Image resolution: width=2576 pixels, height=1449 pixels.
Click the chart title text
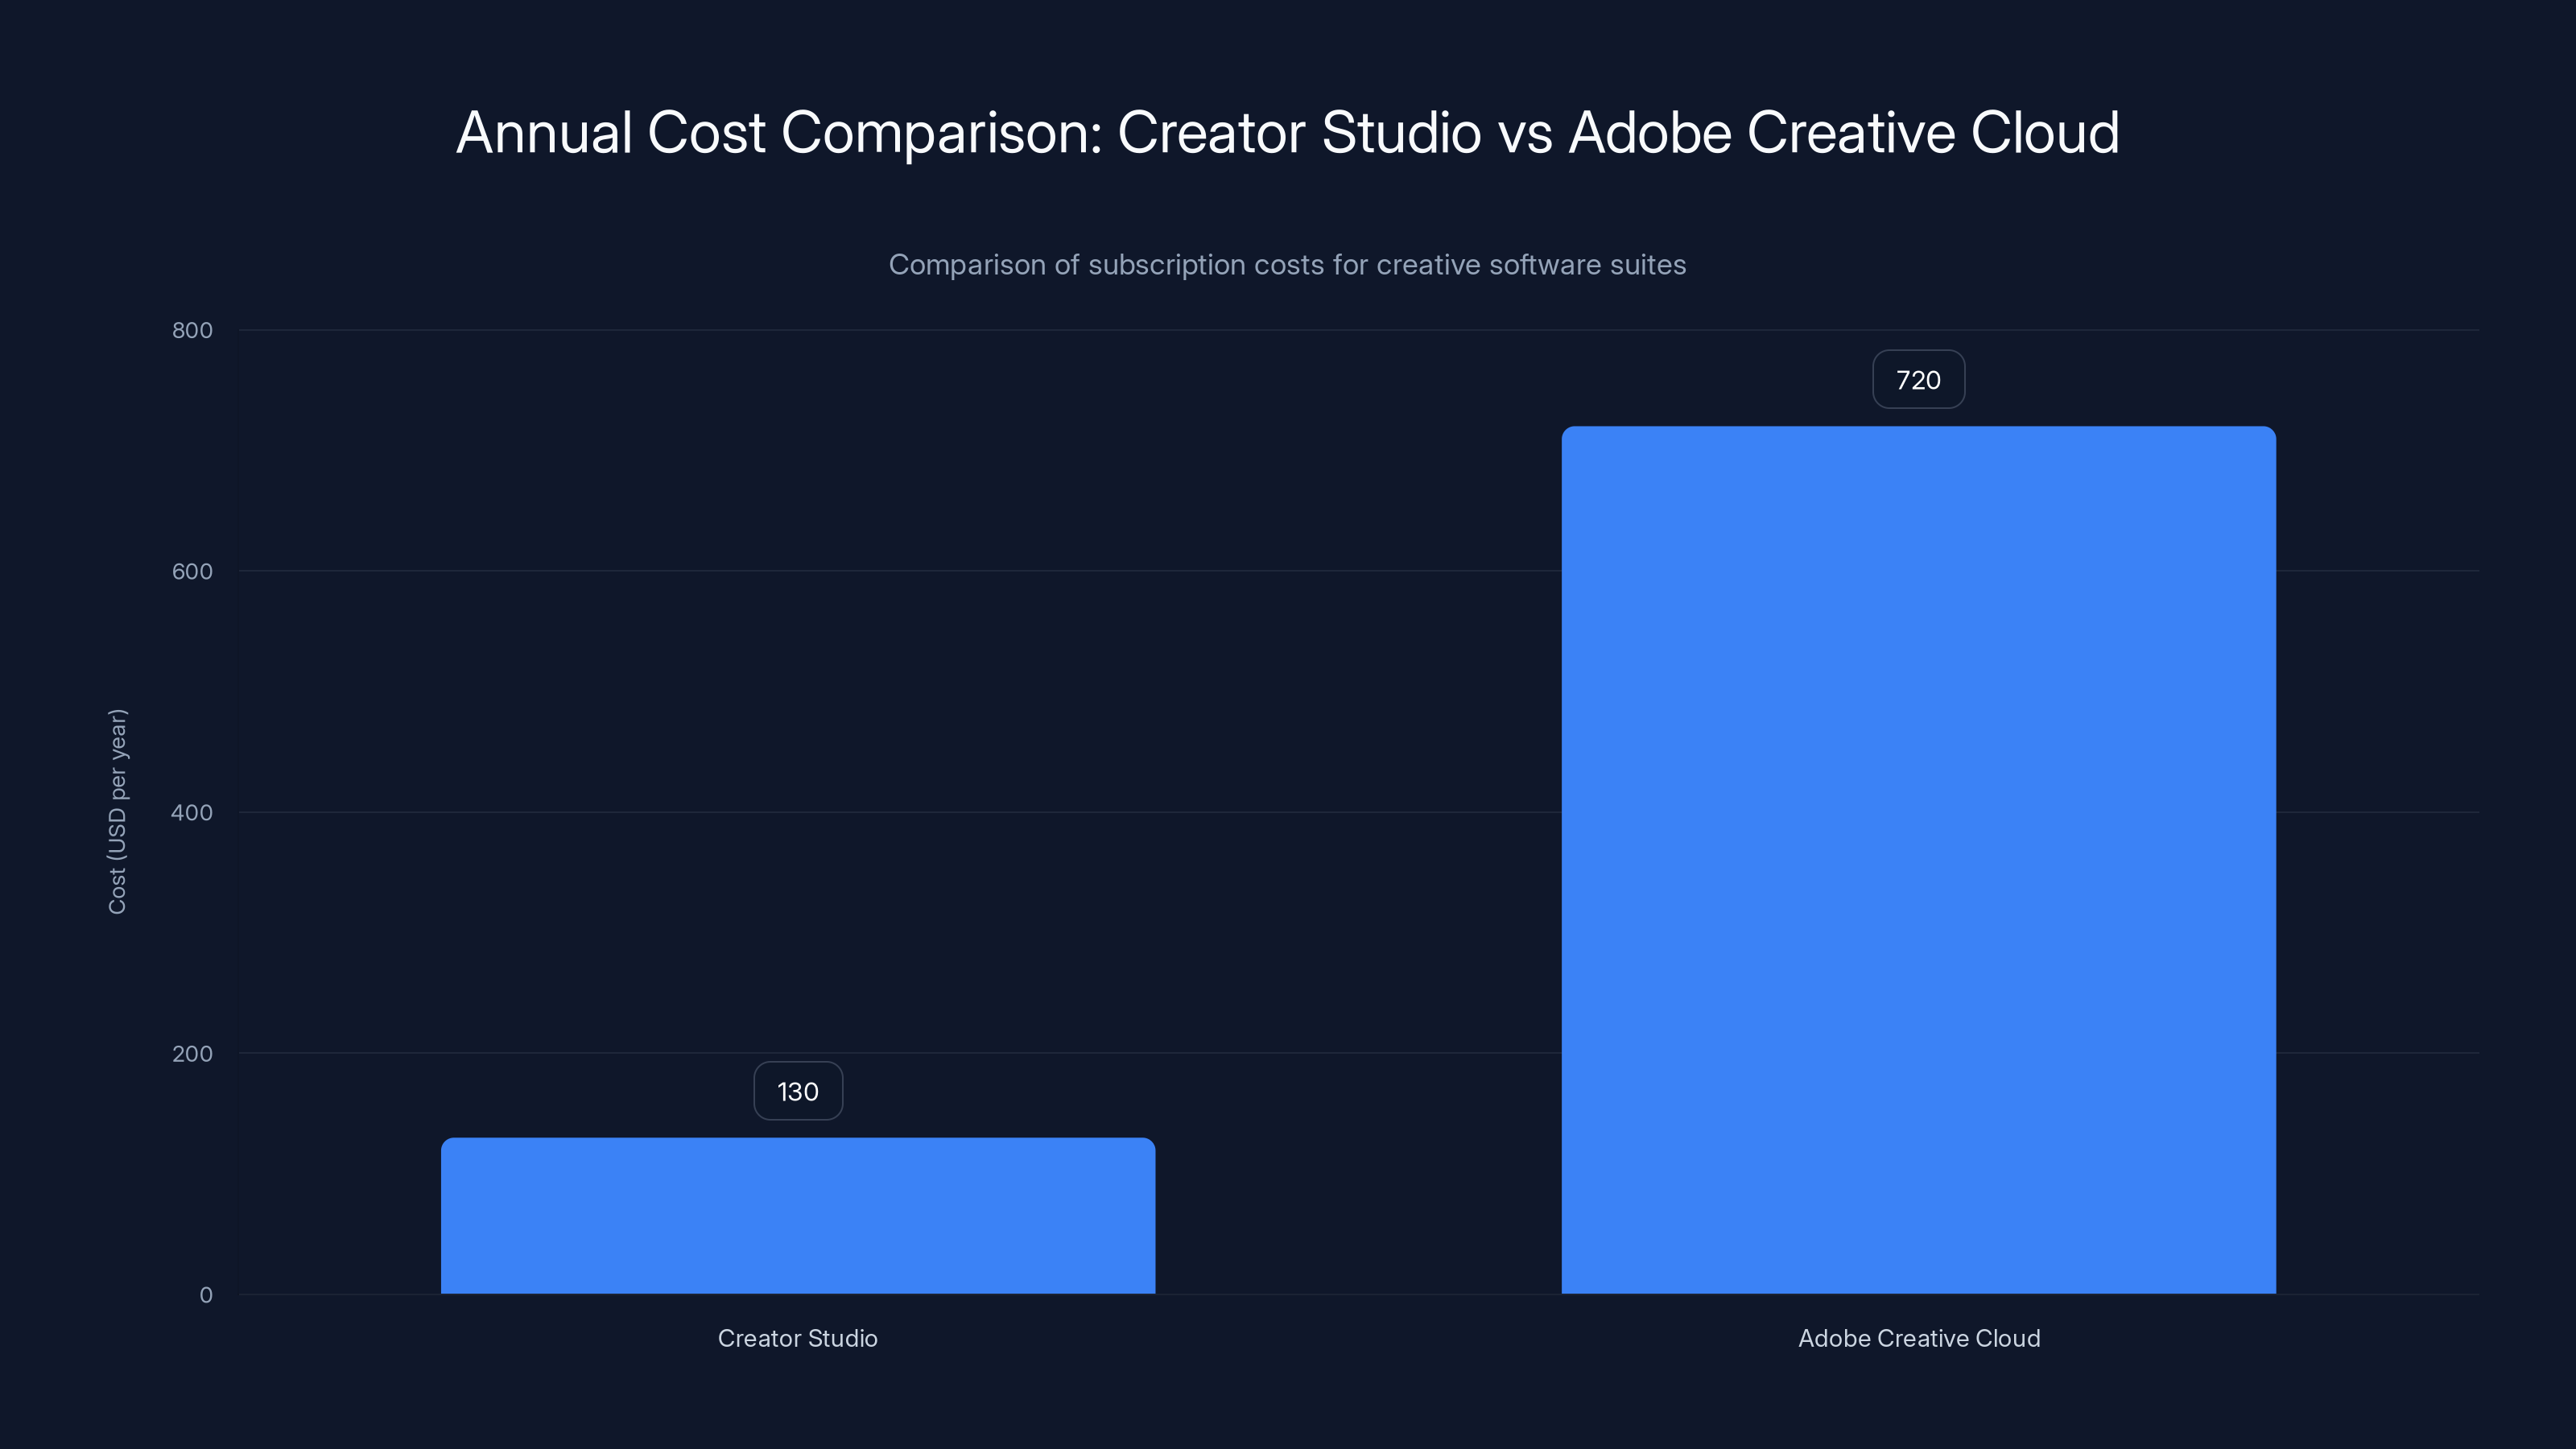[1288, 131]
